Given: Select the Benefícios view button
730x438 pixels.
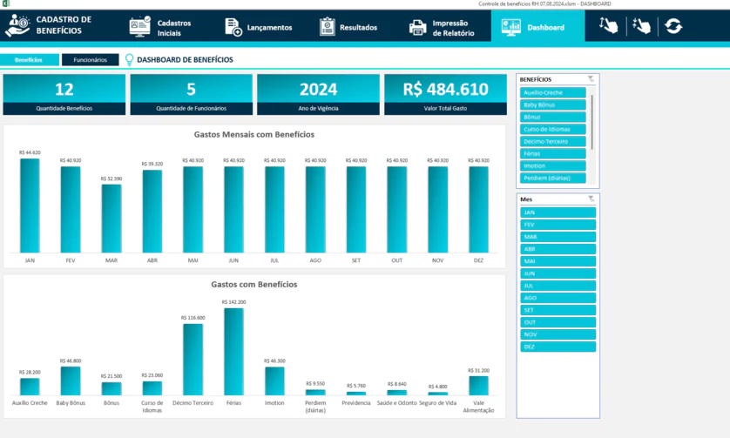Looking at the screenshot, I should click(x=29, y=60).
